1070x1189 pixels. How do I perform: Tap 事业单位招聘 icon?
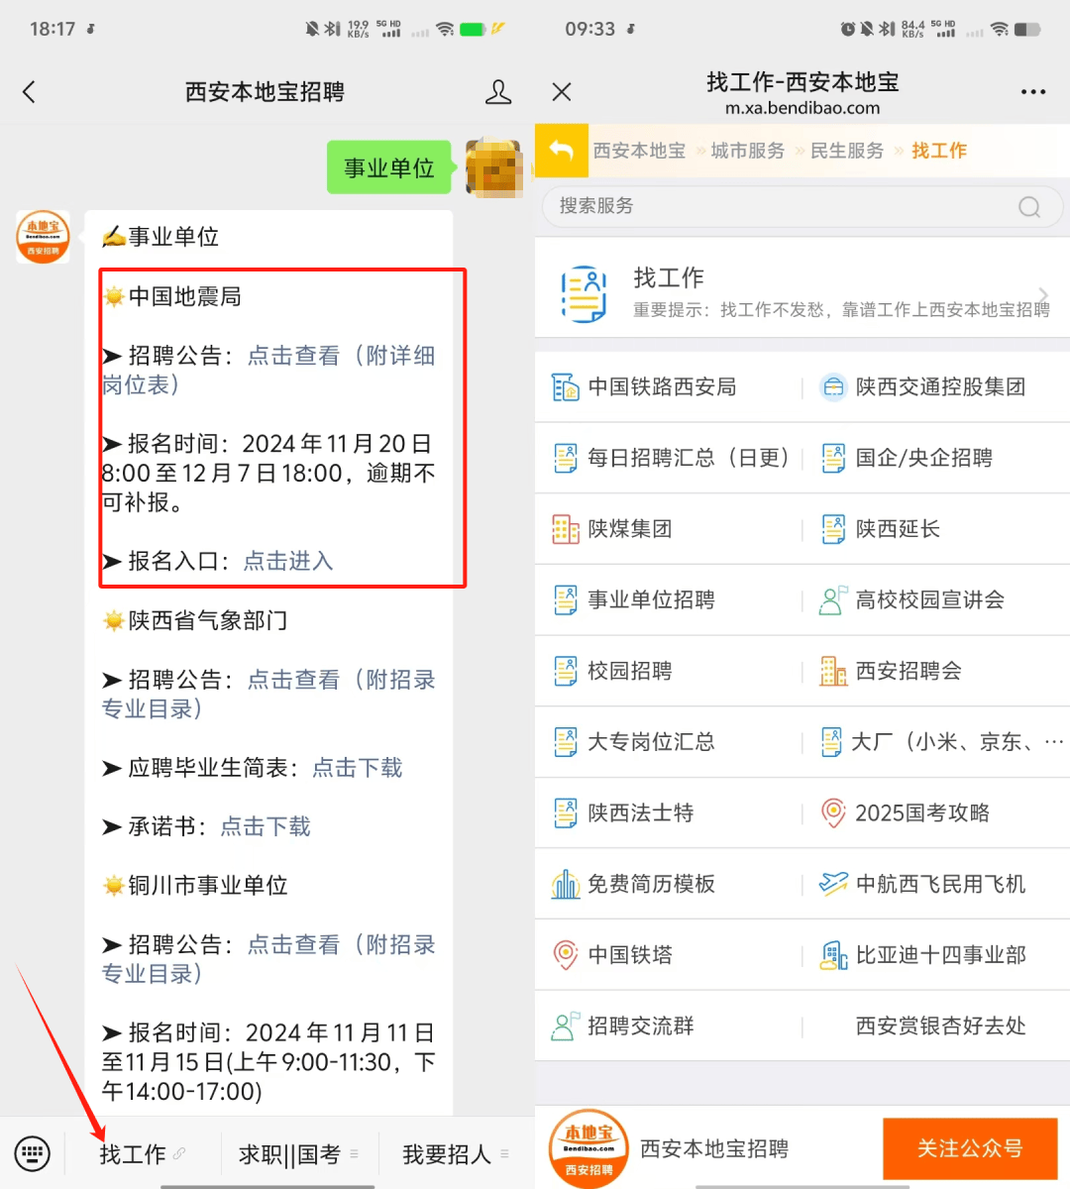click(565, 600)
